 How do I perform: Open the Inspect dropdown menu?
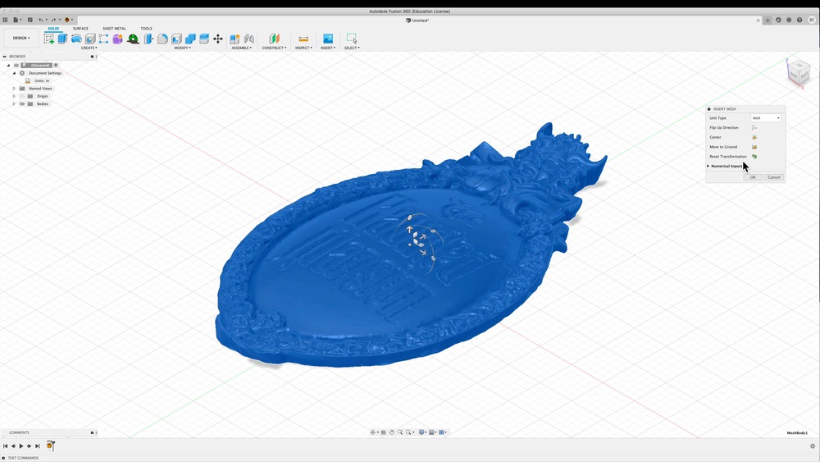tap(303, 48)
